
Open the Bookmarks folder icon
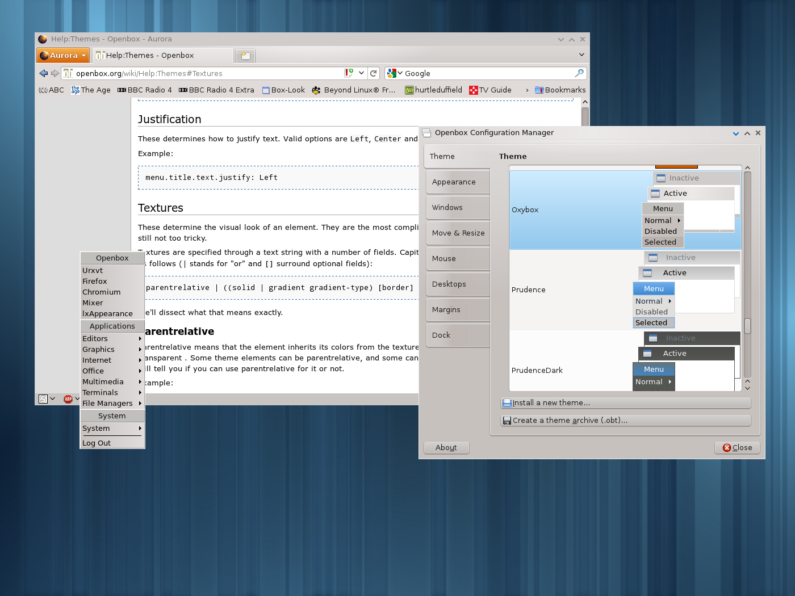click(x=539, y=90)
